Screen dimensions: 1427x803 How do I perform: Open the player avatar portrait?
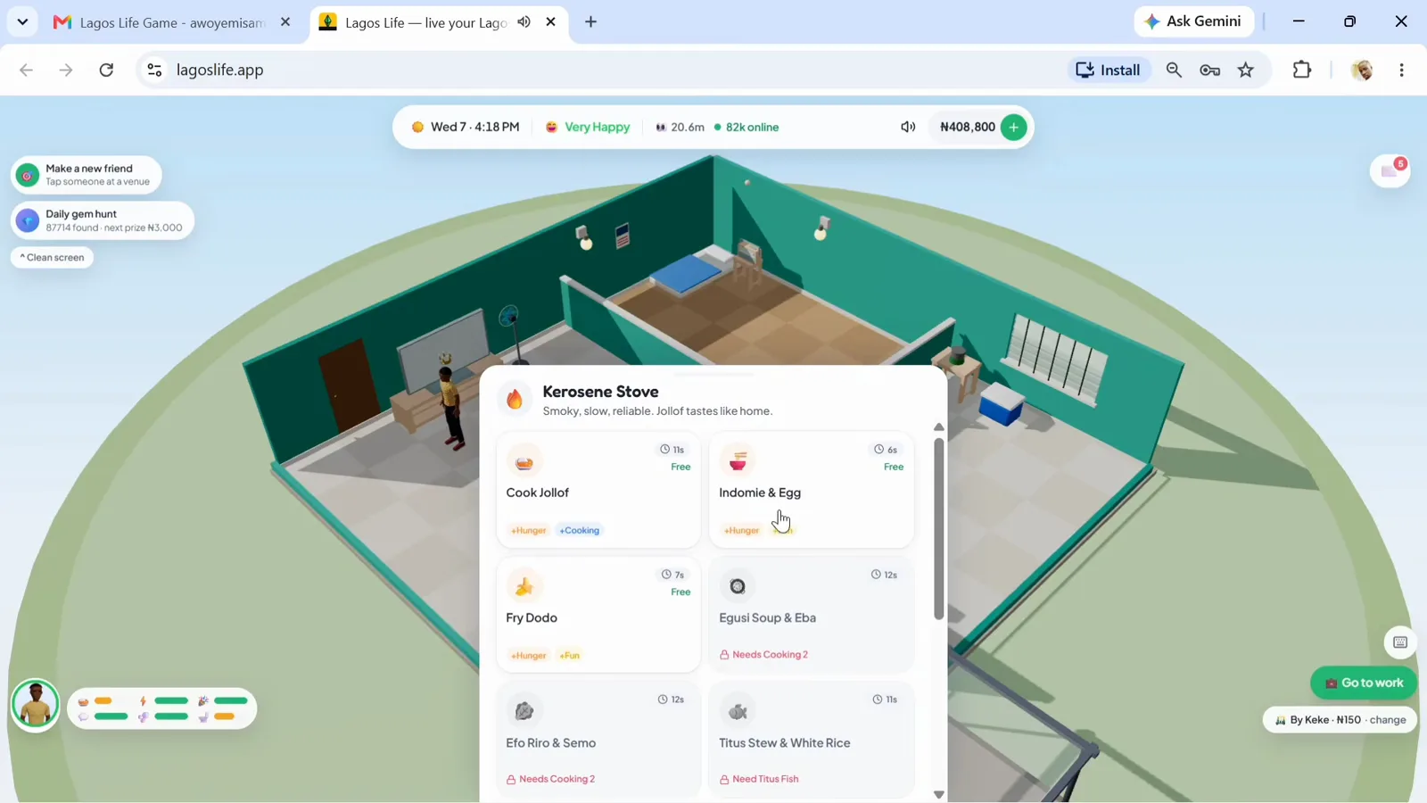coord(36,705)
